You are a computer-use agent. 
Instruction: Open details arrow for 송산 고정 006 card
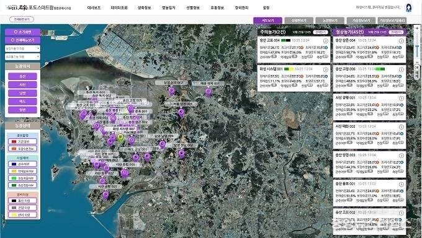pos(402,69)
